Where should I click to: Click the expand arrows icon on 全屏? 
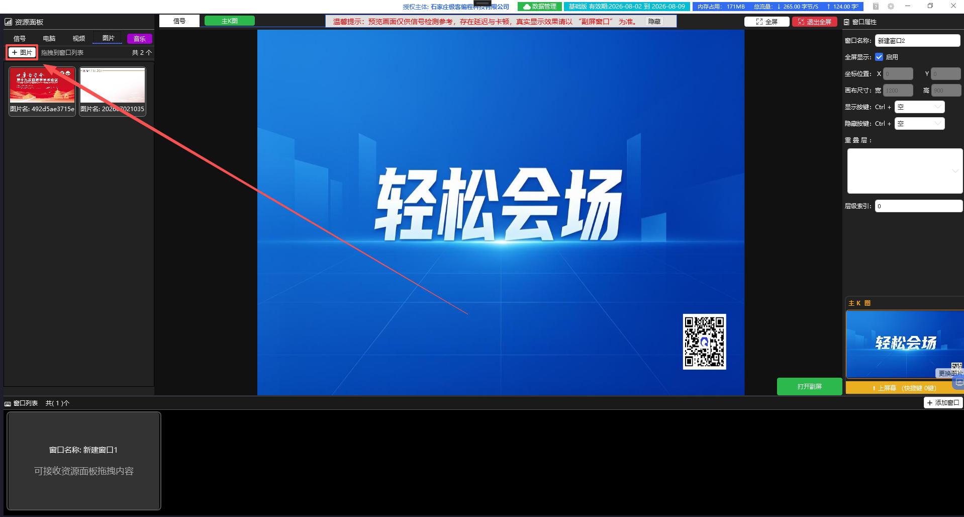pyautogui.click(x=759, y=22)
